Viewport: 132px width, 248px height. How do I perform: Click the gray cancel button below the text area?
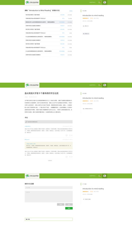coord(61,204)
